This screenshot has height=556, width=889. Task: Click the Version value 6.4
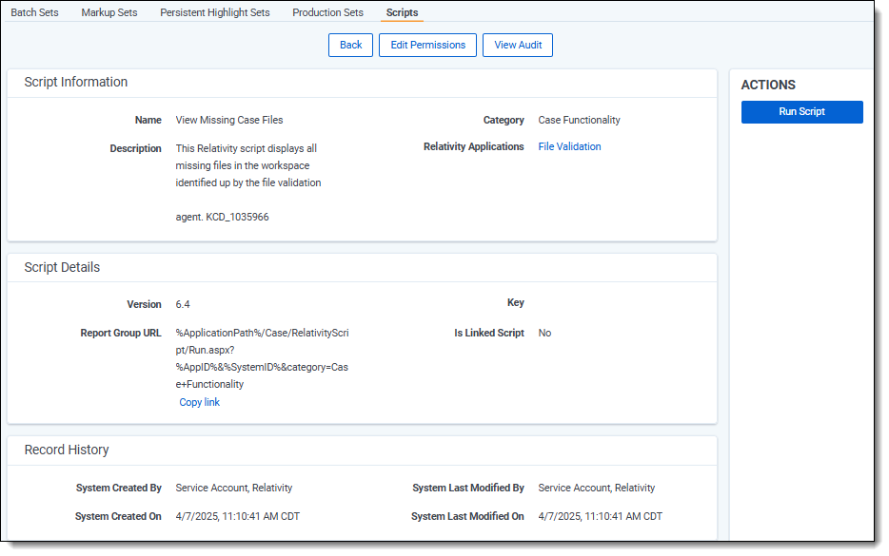tap(183, 304)
